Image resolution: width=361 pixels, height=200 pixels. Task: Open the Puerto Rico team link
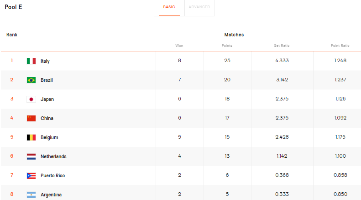pyautogui.click(x=52, y=175)
